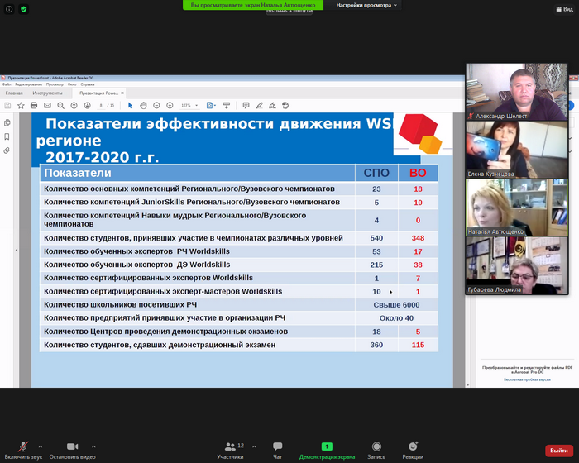Image resolution: width=579 pixels, height=463 pixels.
Task: Select the Инструменты tab in Acrobat Reader
Action: coord(47,93)
